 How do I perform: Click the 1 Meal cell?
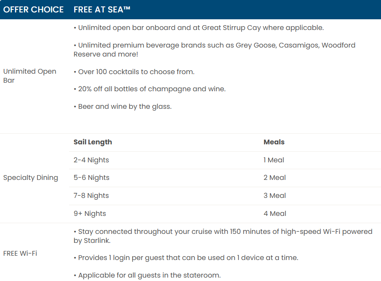pos(274,160)
